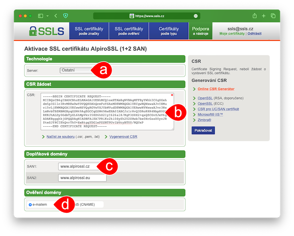Open the Server dropdown showing Ostatní

point(76,70)
